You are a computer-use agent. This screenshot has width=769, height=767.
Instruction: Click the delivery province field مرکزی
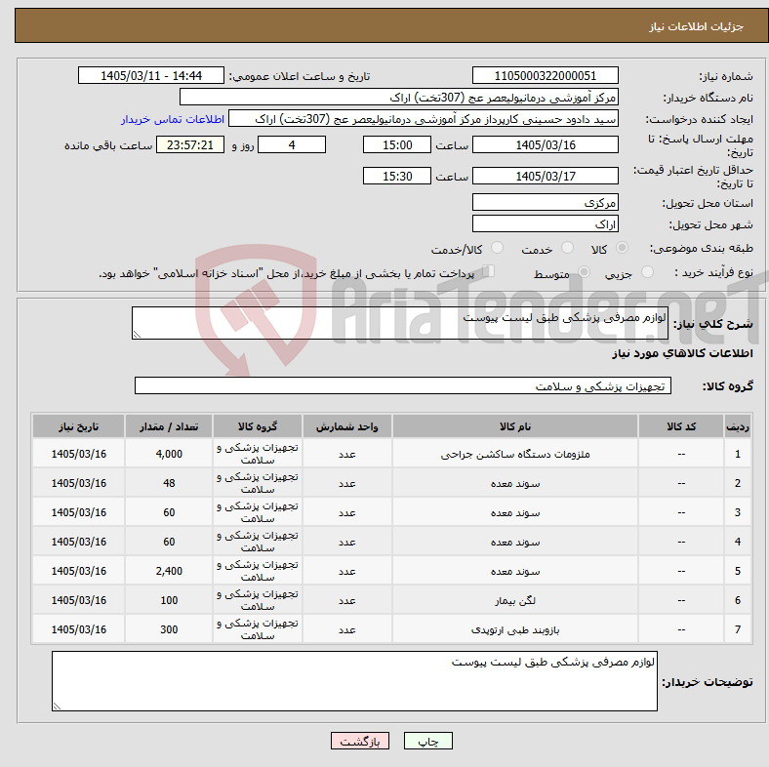pyautogui.click(x=545, y=202)
